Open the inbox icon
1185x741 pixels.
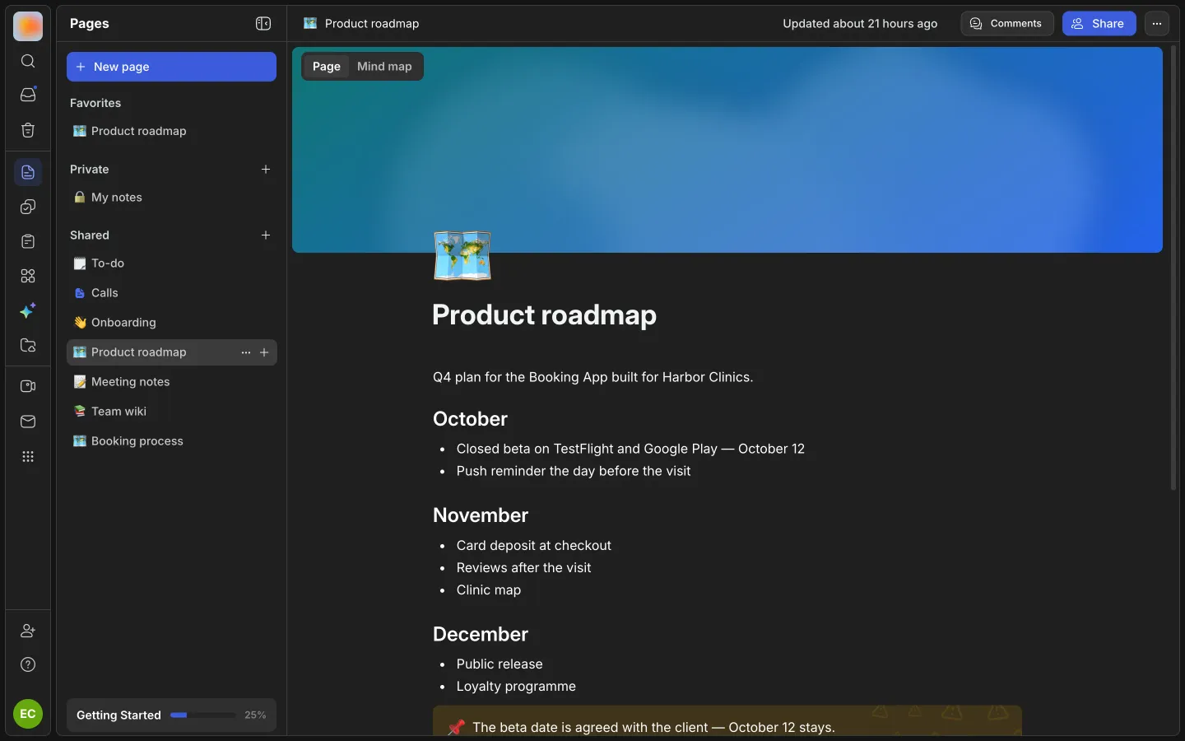pyautogui.click(x=28, y=95)
